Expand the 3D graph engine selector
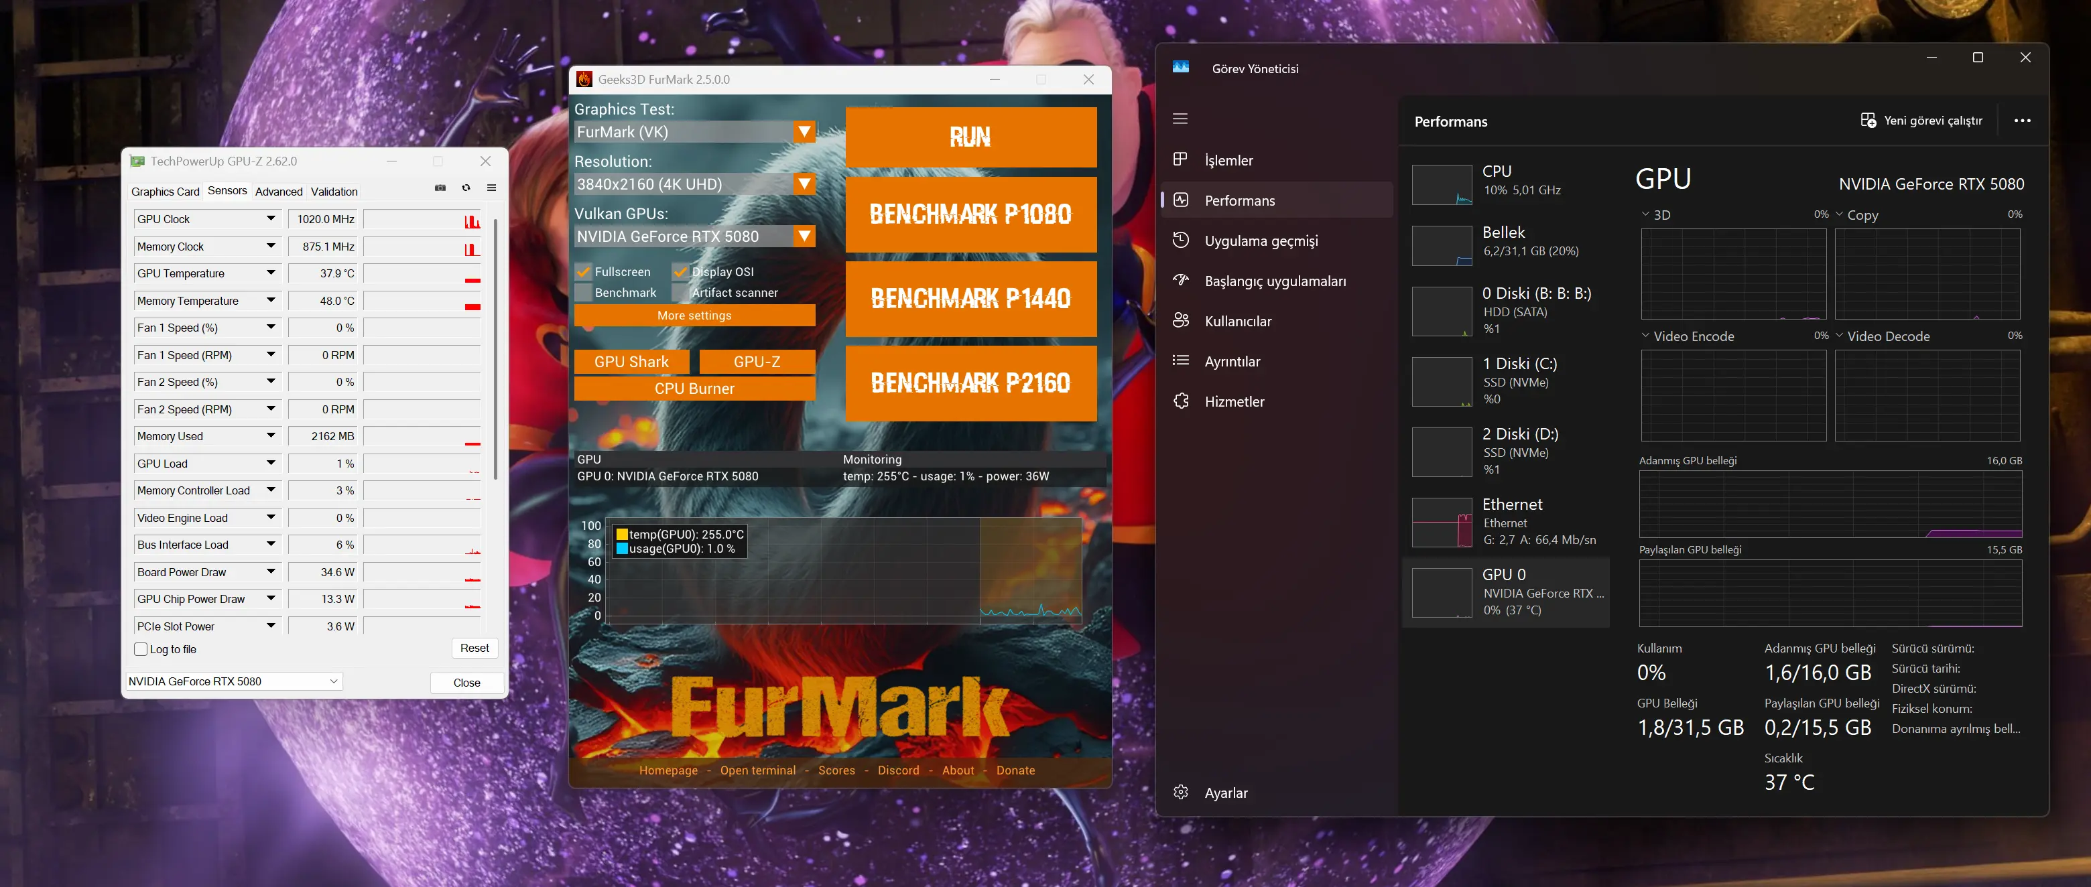Screen dimensions: 2091x887 click(x=1645, y=215)
